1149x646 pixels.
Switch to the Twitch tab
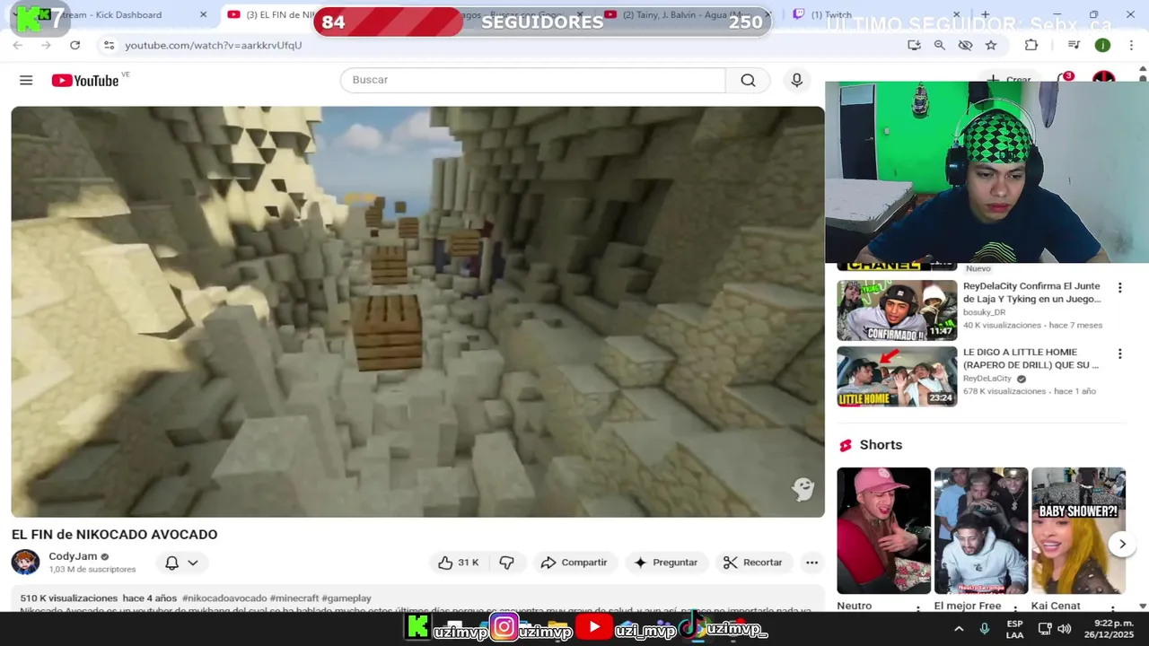click(831, 14)
